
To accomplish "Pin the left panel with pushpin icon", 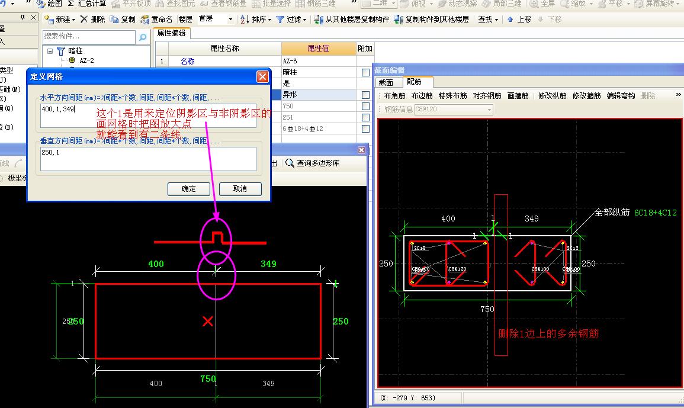I will 23,17.
